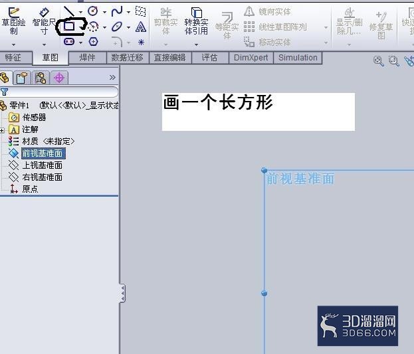Screen dimensions: 414x354
Task: Expand panel tabs with double chevron
Action: pos(112,77)
